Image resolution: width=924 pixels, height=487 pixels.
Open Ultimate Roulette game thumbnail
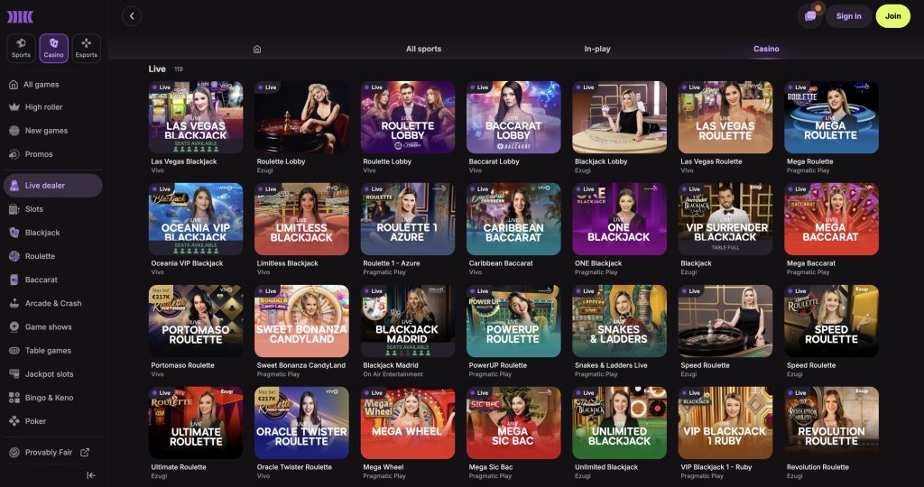point(196,423)
